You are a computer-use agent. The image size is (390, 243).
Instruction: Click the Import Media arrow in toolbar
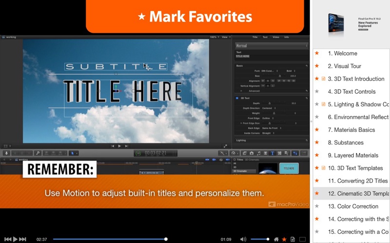[6, 153]
